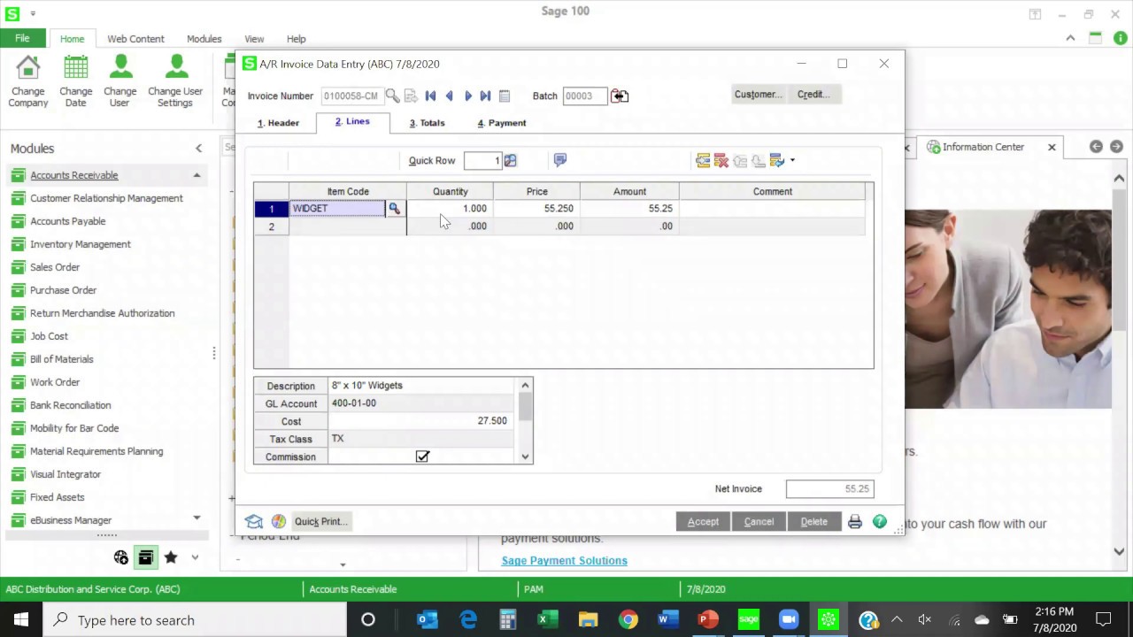Click the Customer... button
Screen dimensions: 1133x637
759,94
